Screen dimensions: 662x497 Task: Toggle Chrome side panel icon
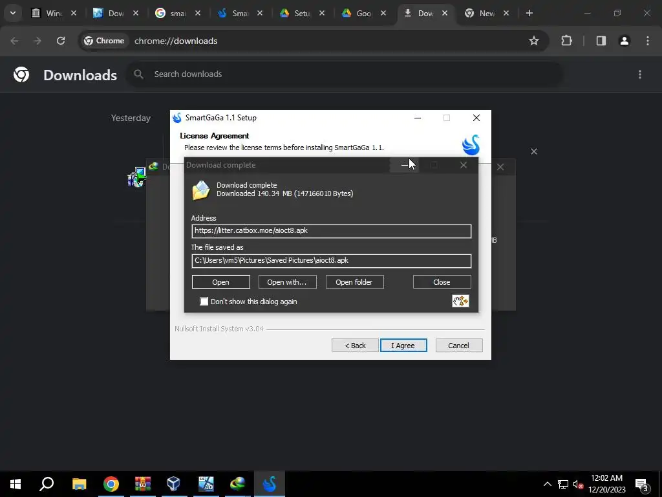pos(601,41)
